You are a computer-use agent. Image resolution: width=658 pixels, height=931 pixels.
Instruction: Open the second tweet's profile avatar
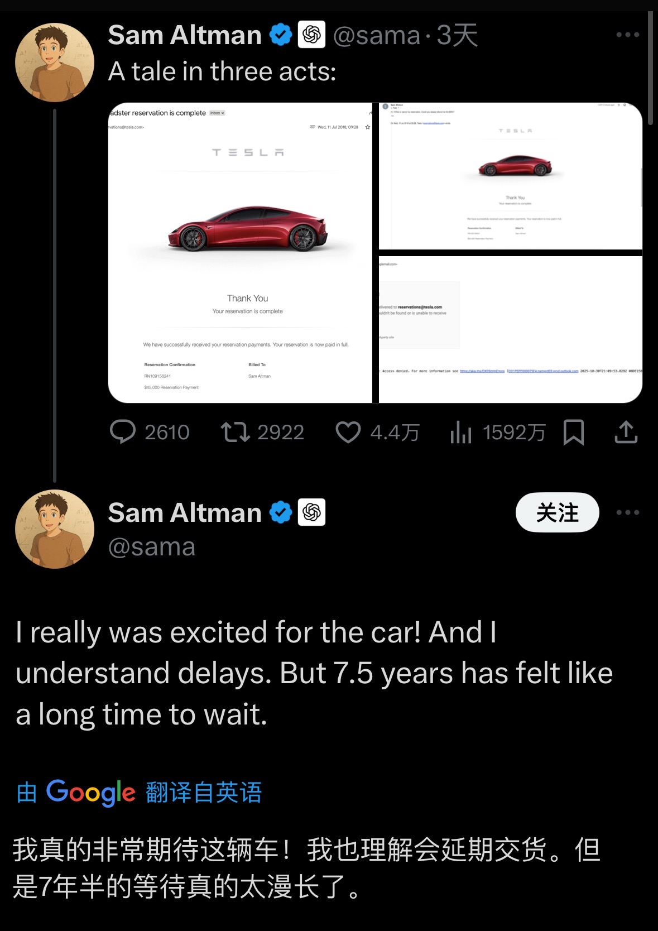pos(55,529)
